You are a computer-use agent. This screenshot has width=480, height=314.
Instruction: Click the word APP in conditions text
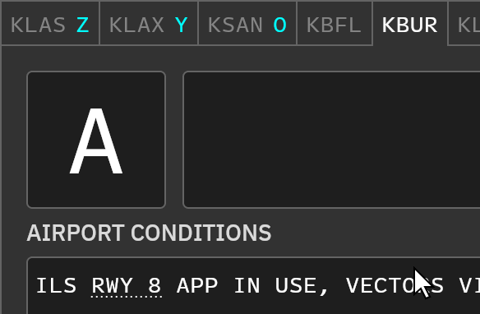tap(197, 285)
